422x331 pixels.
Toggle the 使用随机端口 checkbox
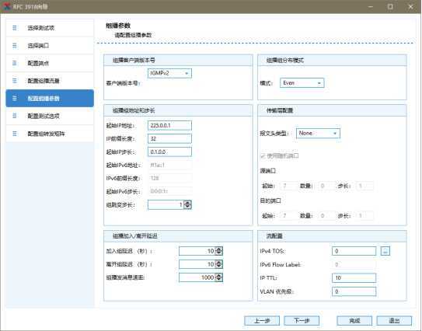(263, 156)
